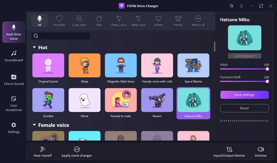Adjust the Formant Shift slider
The height and width of the screenshot is (163, 277).
pyautogui.click(x=245, y=81)
